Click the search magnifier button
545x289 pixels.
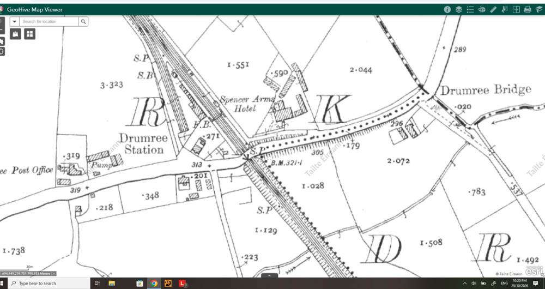click(x=83, y=22)
